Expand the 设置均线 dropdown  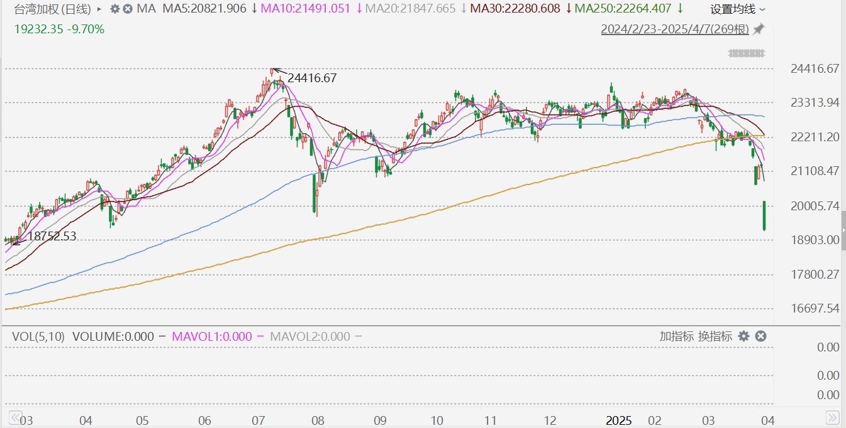click(738, 9)
